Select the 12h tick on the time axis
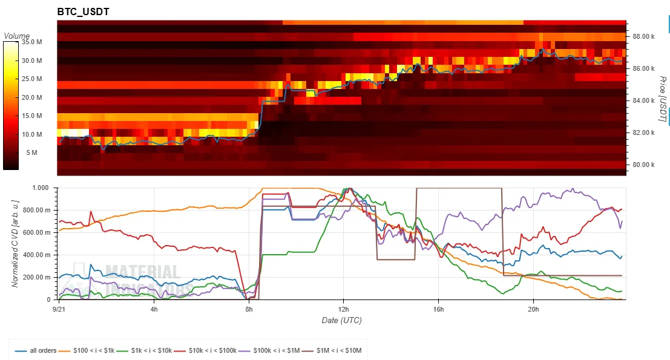Image resolution: width=670 pixels, height=360 pixels. pyautogui.click(x=344, y=309)
